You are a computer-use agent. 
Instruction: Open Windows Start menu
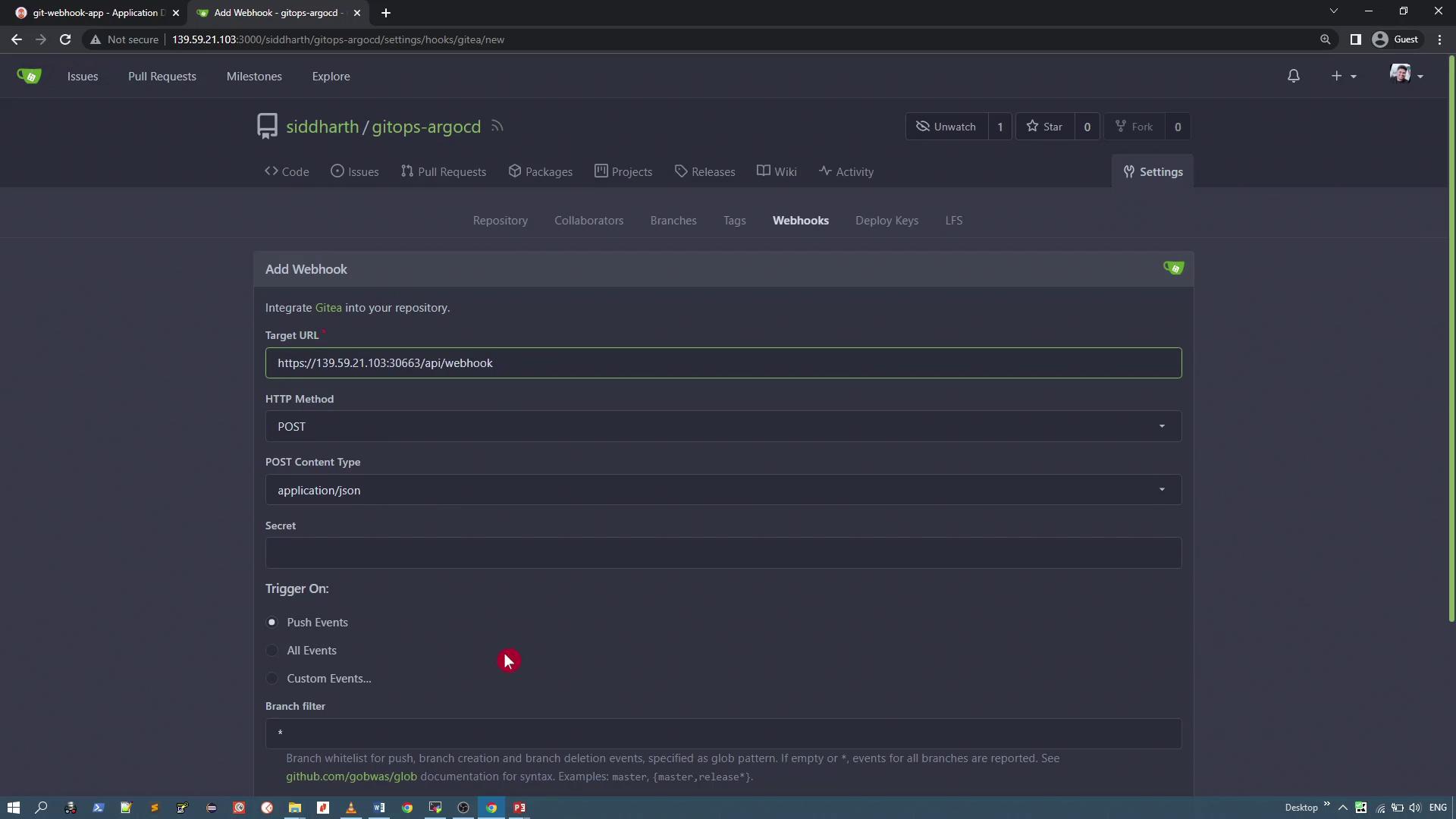(13, 808)
